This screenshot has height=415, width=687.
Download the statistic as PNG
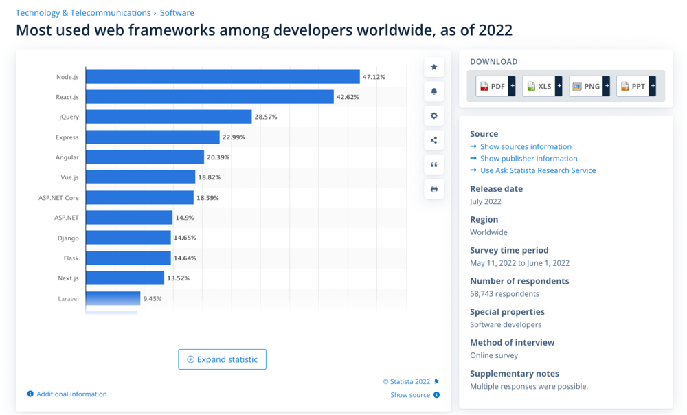pos(589,86)
